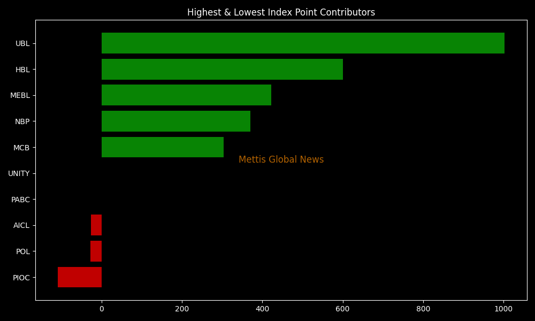Click the 0 tick on x-axis
Screen dimensions: 535x321
coord(102,309)
